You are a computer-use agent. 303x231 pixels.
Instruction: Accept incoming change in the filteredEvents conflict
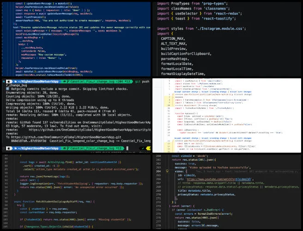click(x=214, y=138)
